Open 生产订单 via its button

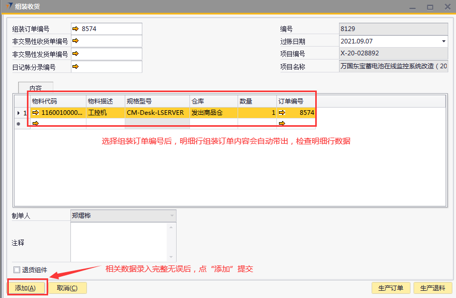point(391,288)
